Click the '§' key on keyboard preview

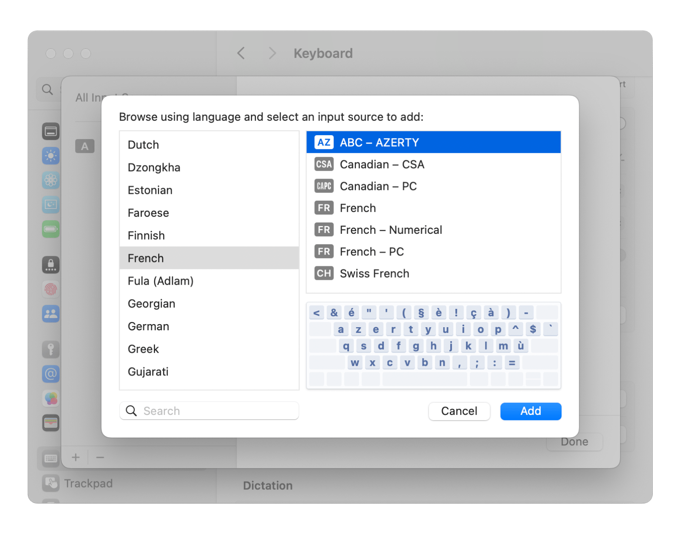pyautogui.click(x=421, y=312)
